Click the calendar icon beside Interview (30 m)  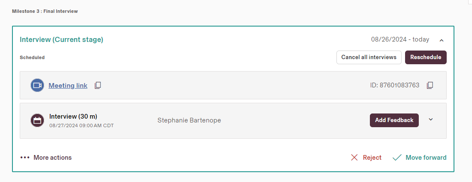click(37, 120)
